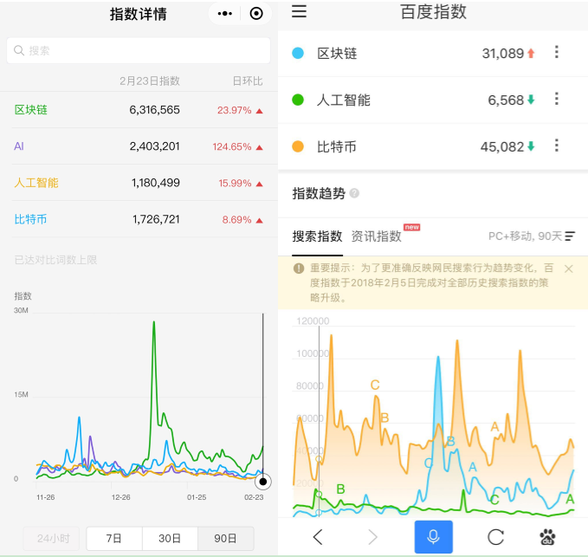This screenshot has height=557, width=588.
Task: Tap the refresh icon in the bottom bar
Action: pos(495,537)
